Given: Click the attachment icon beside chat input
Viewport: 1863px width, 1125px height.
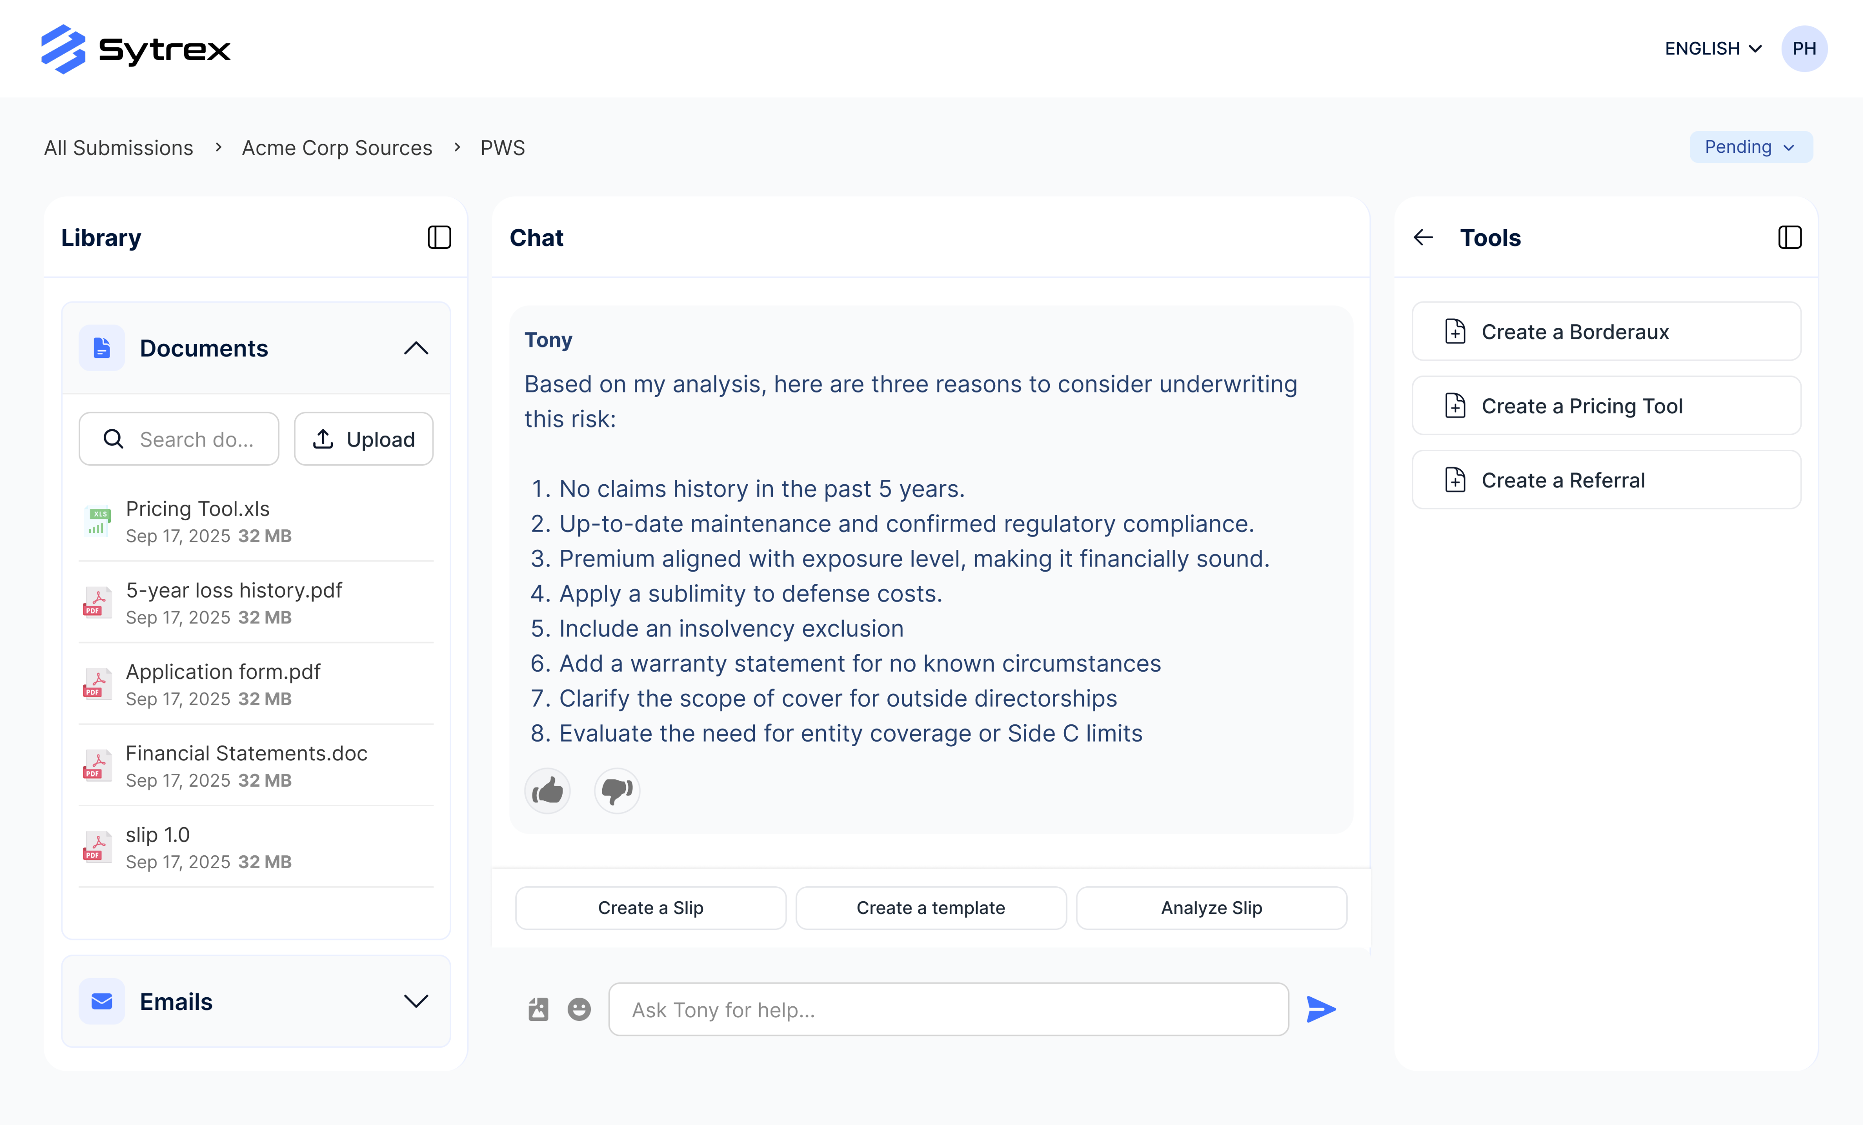Looking at the screenshot, I should (x=539, y=1009).
